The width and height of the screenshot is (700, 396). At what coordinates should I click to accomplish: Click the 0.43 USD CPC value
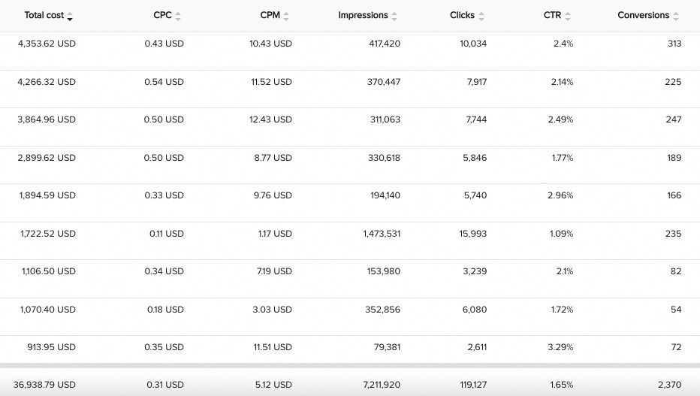(x=164, y=44)
